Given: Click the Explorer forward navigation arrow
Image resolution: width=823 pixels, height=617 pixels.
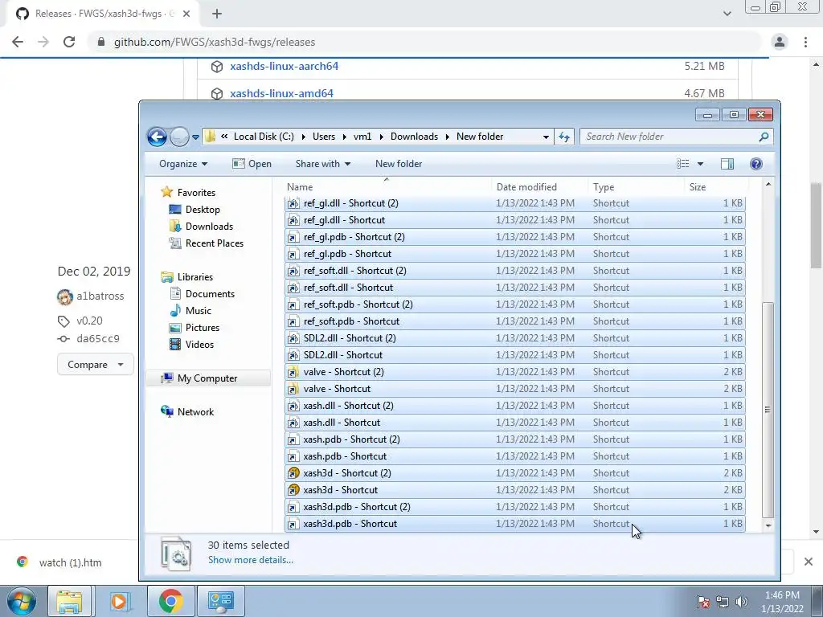Looking at the screenshot, I should click(179, 137).
